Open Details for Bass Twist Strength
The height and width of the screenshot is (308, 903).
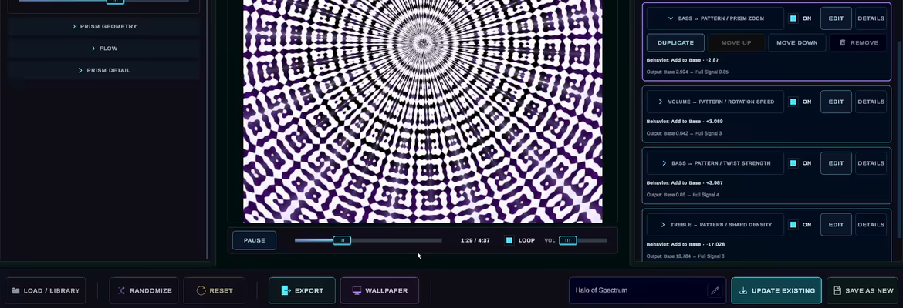click(871, 163)
